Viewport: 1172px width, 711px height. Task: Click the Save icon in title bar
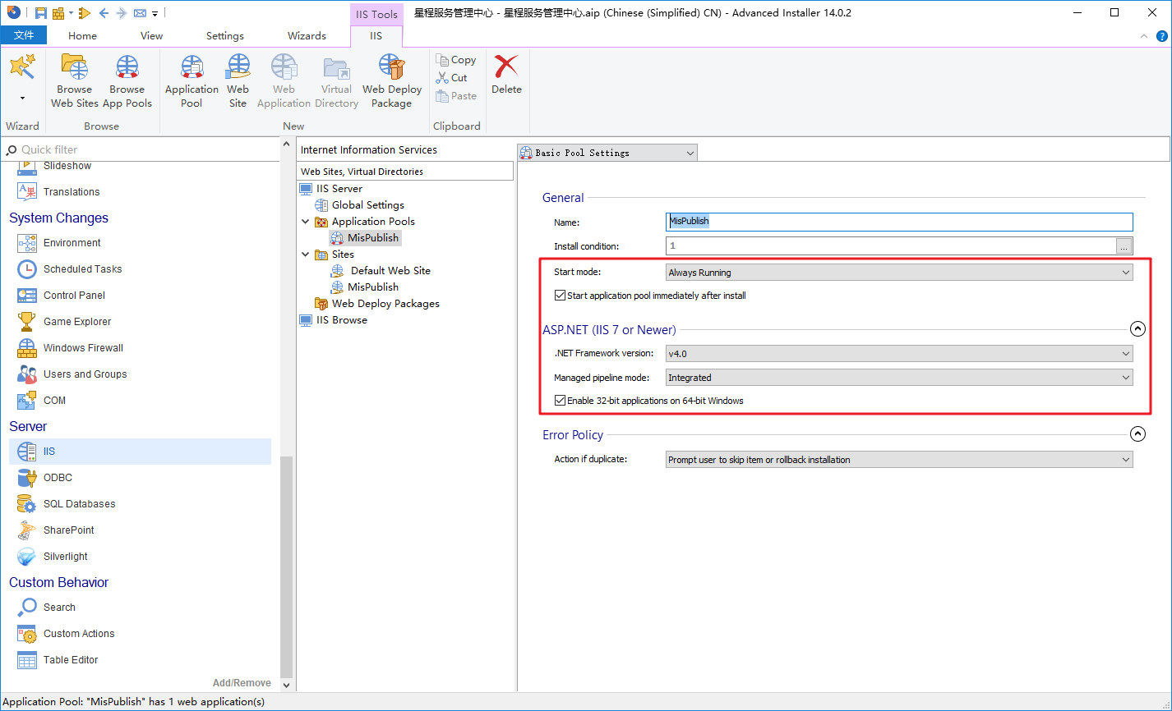tap(40, 13)
